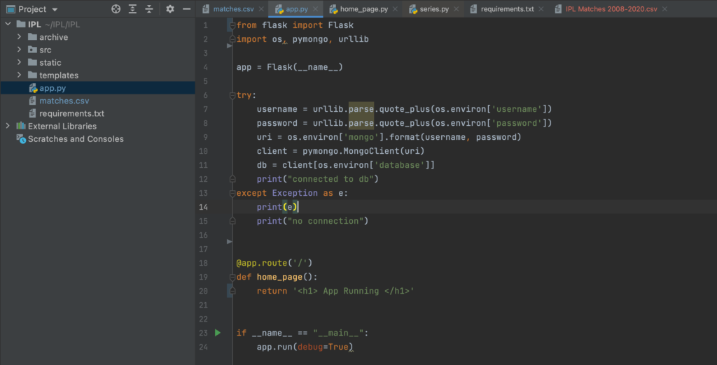Click the Collapse All icon in Project toolbar

point(149,9)
